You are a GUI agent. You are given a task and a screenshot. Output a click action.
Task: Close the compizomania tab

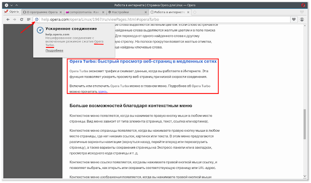click(x=103, y=12)
